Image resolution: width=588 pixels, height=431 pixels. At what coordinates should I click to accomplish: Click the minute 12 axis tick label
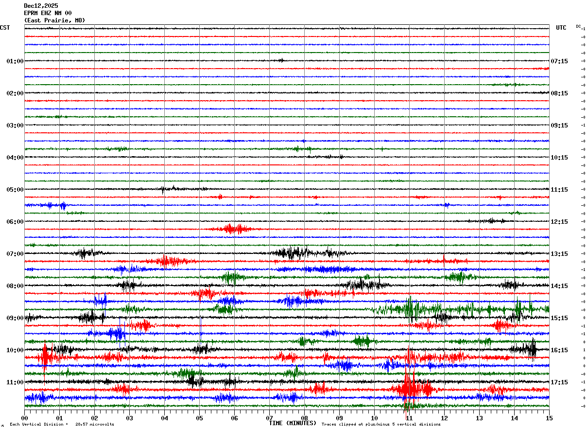[445, 418]
